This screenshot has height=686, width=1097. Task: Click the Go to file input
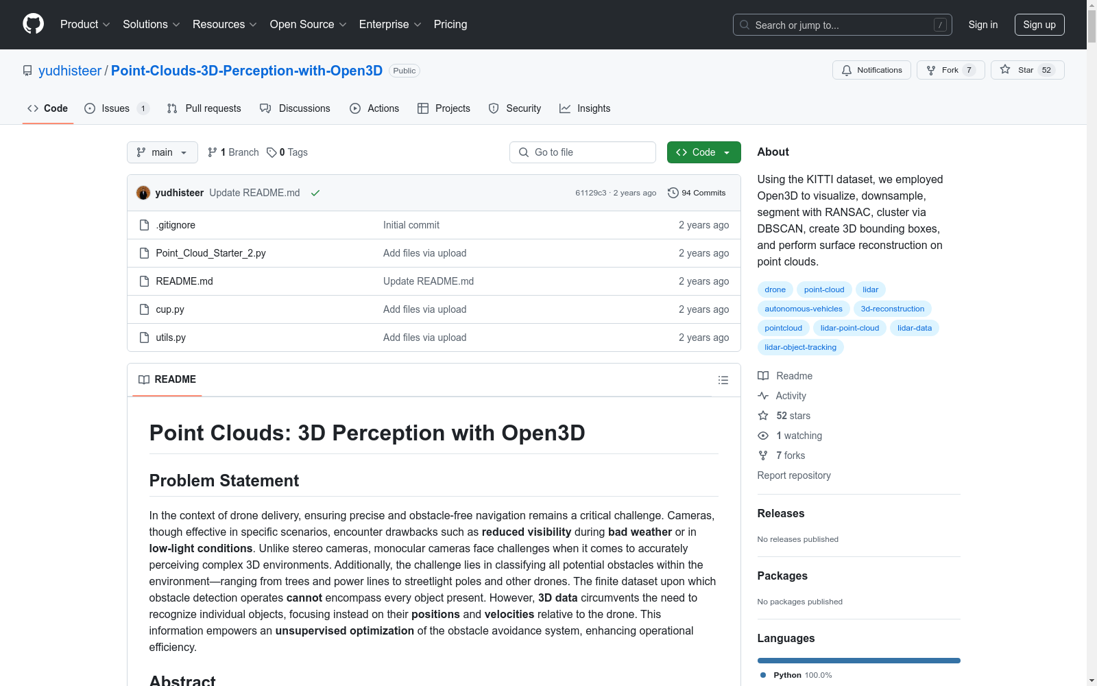point(583,152)
